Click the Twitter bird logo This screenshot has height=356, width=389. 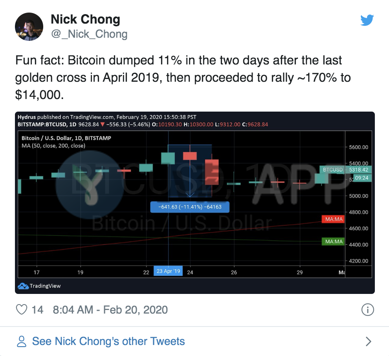(367, 20)
